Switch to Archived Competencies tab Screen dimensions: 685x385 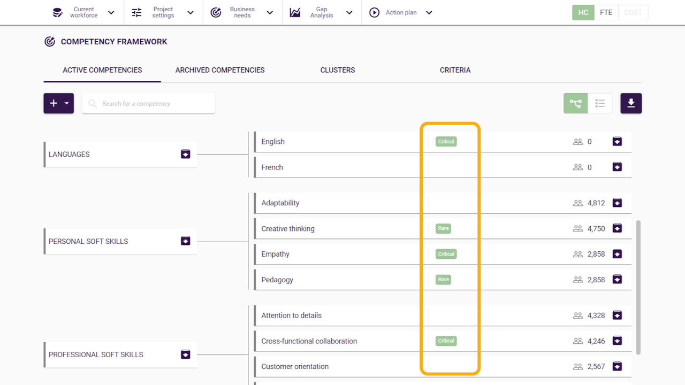pyautogui.click(x=220, y=70)
